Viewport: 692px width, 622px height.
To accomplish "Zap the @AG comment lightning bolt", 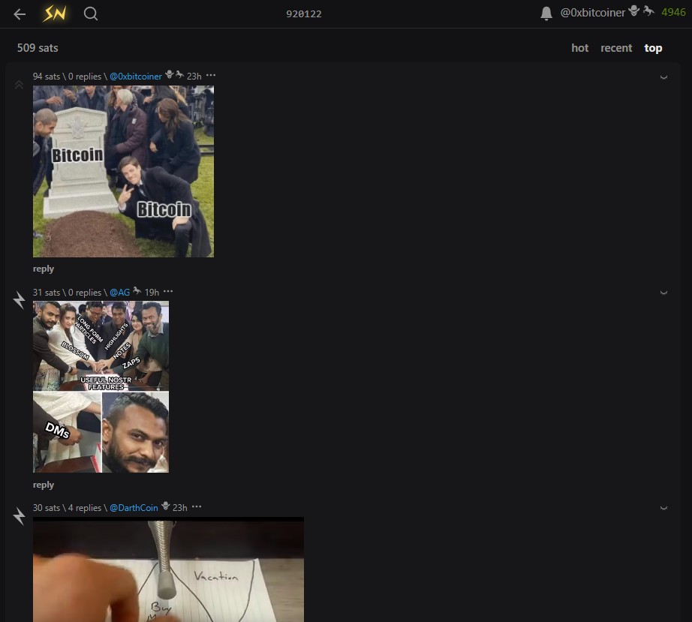I will 20,301.
